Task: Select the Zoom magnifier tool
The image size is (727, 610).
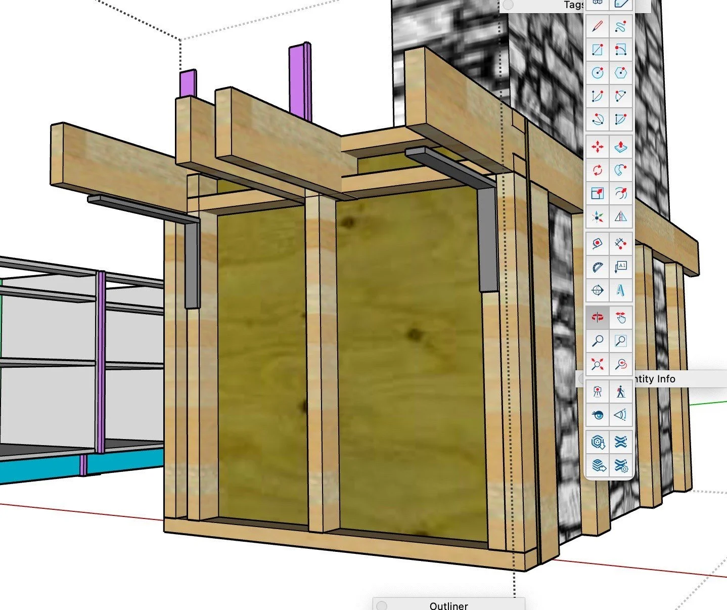Action: (598, 341)
